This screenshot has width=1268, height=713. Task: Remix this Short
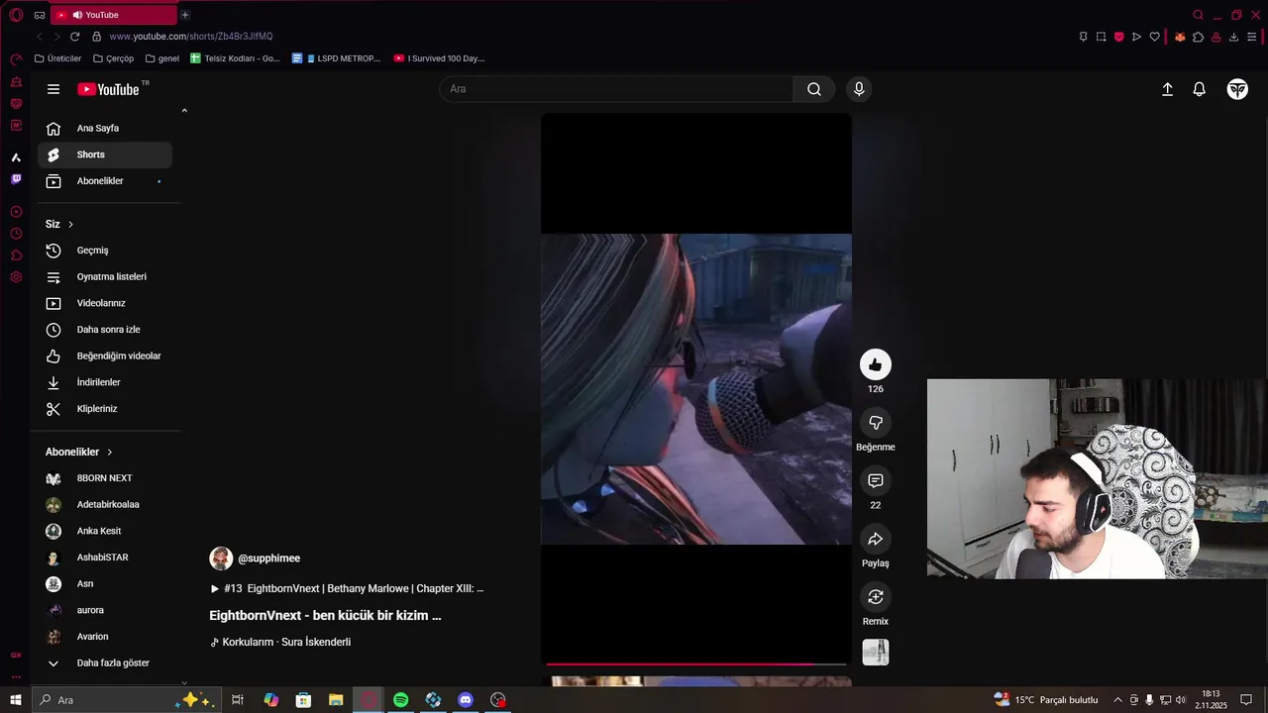point(876,597)
